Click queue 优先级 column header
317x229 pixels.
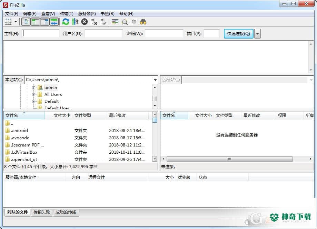coord(185,177)
